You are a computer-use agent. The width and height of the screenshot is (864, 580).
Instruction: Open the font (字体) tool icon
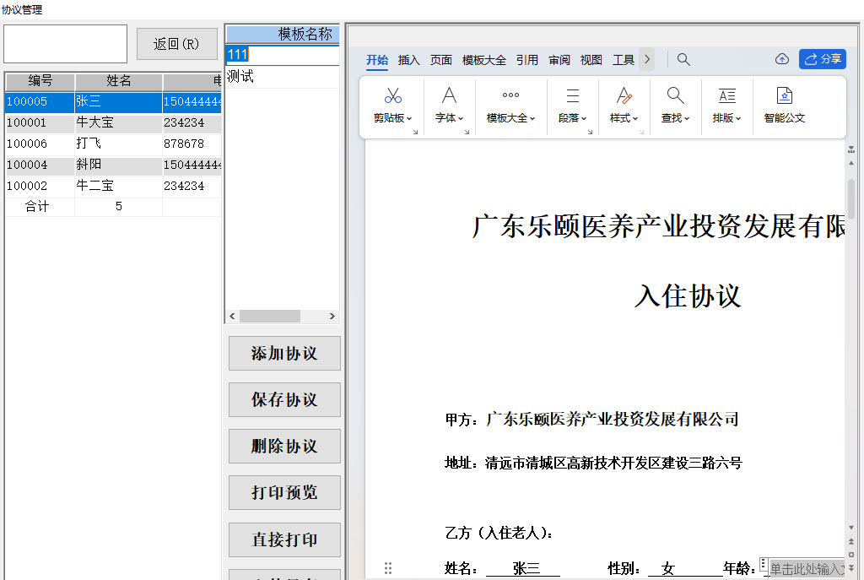450,96
